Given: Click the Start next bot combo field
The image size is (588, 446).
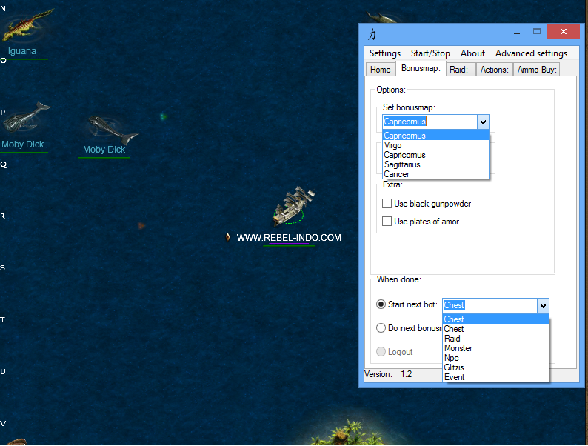Looking at the screenshot, I should (490, 305).
